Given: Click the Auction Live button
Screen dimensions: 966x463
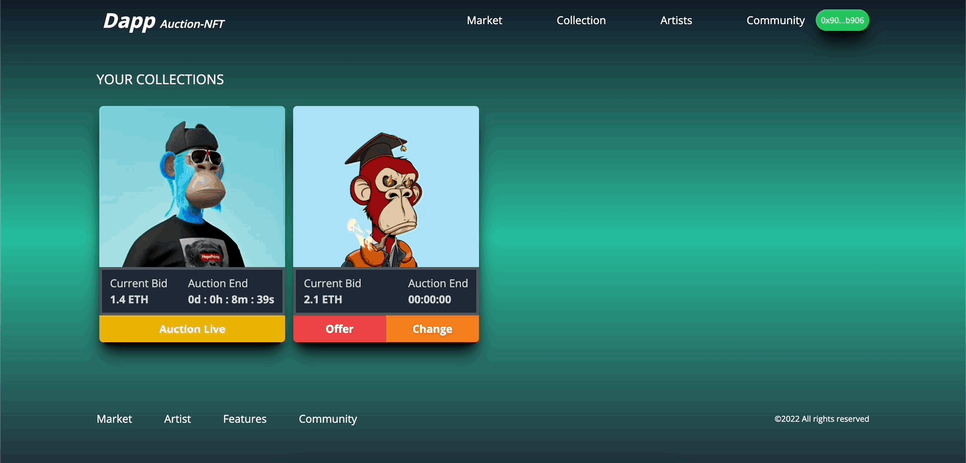Looking at the screenshot, I should pyautogui.click(x=192, y=329).
